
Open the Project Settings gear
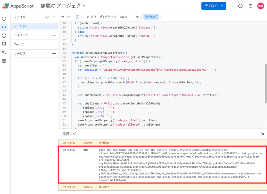tap(4, 61)
